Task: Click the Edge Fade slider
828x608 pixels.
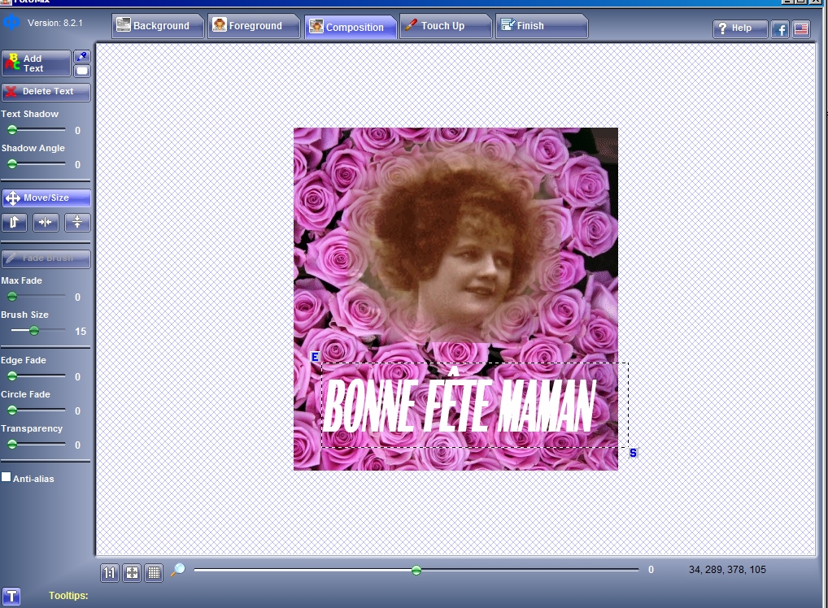Action: tap(37, 376)
